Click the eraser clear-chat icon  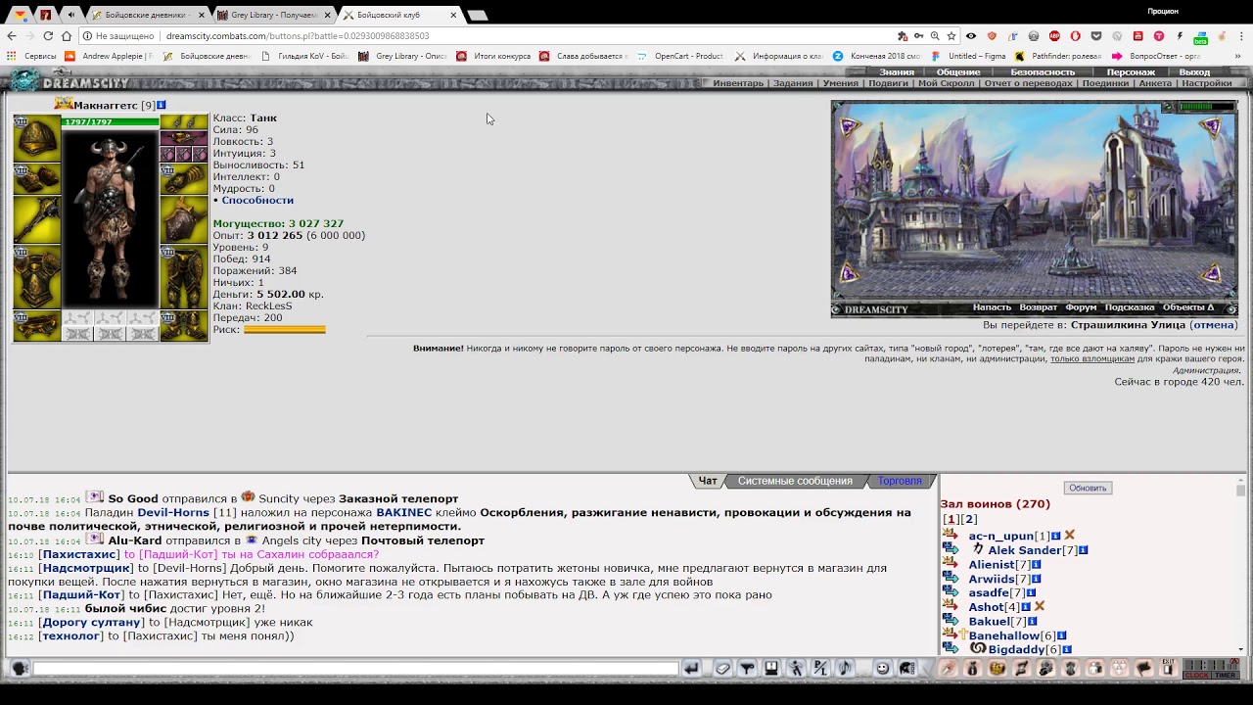click(x=722, y=668)
